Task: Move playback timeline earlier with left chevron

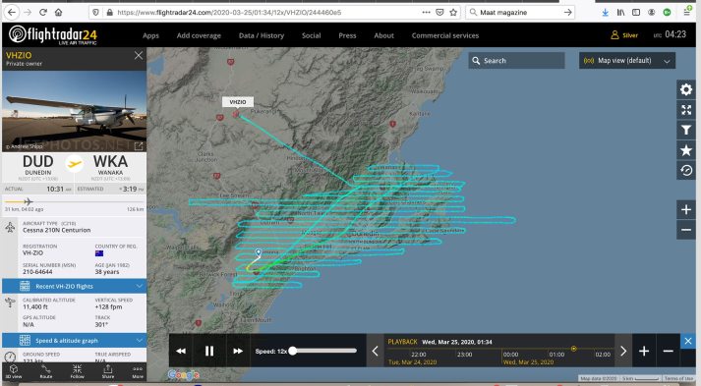Action: point(376,352)
